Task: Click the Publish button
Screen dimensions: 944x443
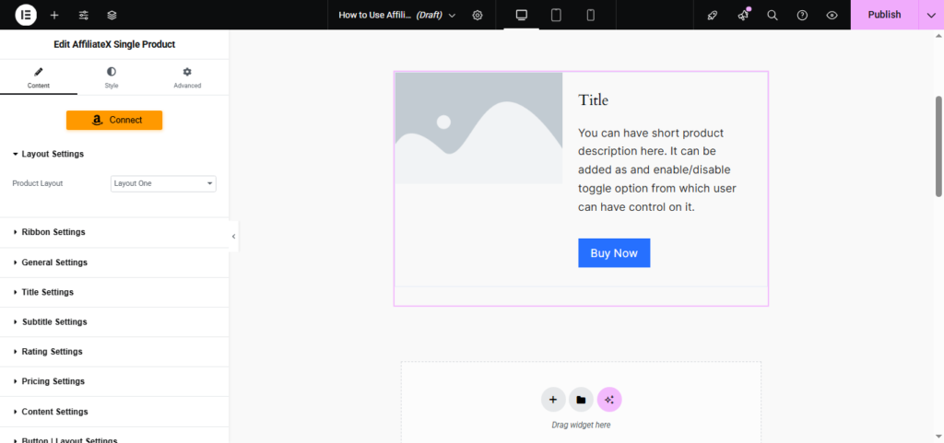Action: (884, 15)
